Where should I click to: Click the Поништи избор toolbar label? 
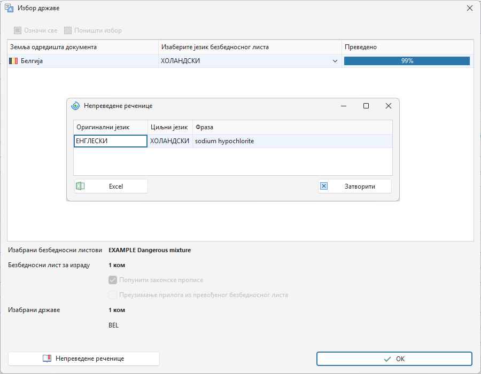coord(98,30)
